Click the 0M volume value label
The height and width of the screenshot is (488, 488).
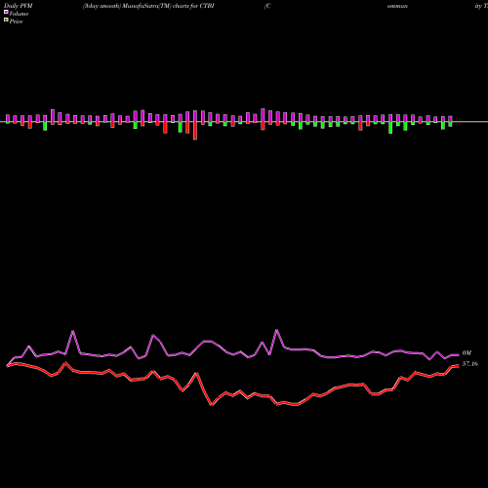(467, 353)
